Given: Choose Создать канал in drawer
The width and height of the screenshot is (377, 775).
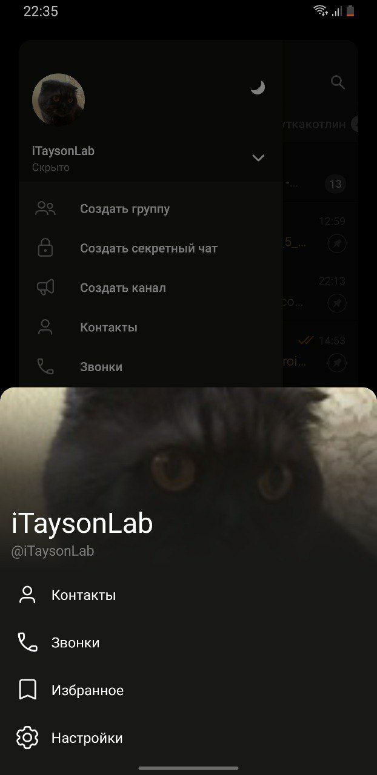Looking at the screenshot, I should point(150,288).
